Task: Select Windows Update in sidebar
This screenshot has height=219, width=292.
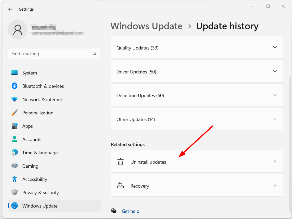Action: [x=54, y=206]
